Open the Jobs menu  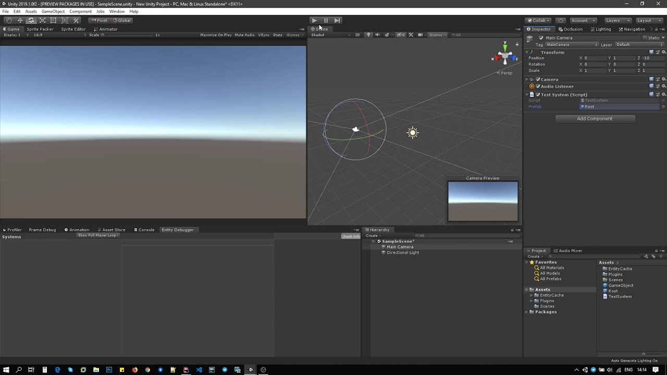101,11
